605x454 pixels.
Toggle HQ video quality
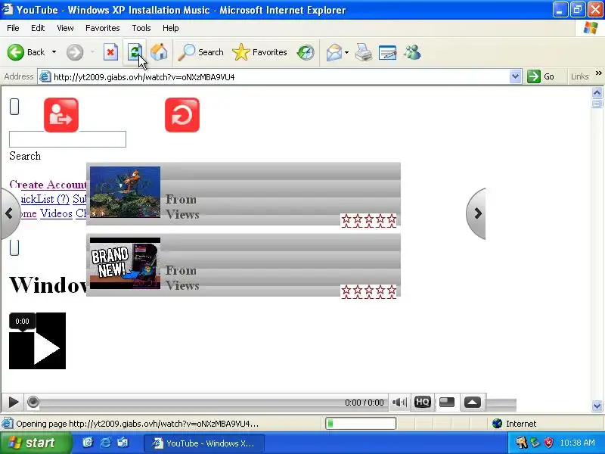click(422, 402)
